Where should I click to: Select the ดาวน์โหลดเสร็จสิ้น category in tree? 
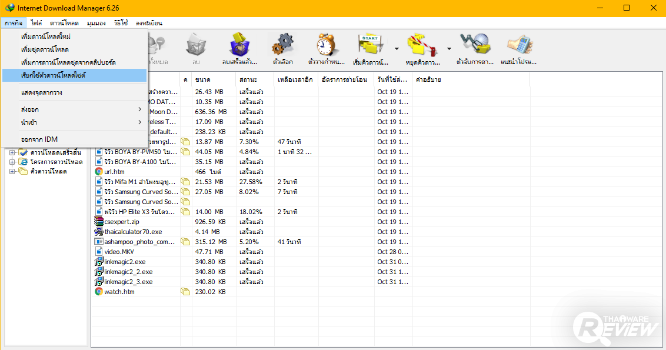(x=56, y=152)
